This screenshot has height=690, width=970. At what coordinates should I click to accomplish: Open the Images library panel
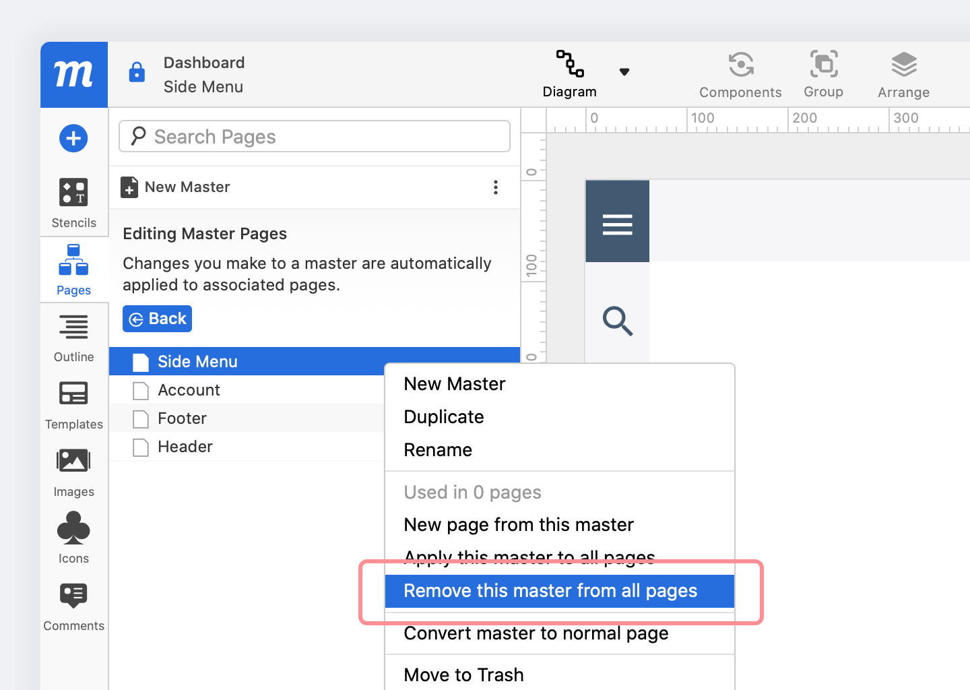73,472
